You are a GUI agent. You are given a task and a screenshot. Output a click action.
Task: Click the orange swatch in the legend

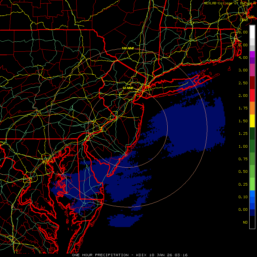[252, 108]
